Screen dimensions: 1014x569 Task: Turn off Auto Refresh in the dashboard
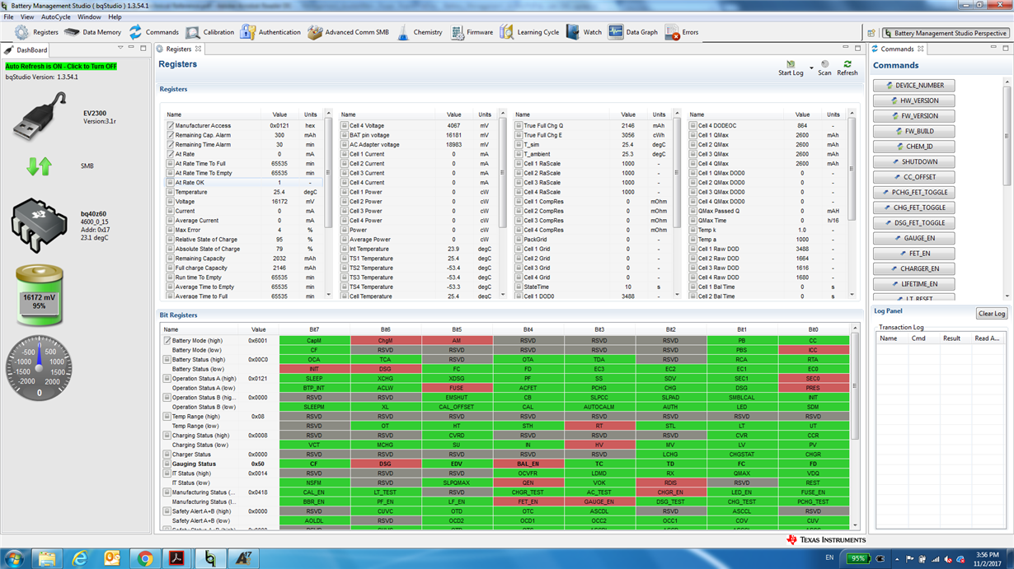(x=61, y=67)
